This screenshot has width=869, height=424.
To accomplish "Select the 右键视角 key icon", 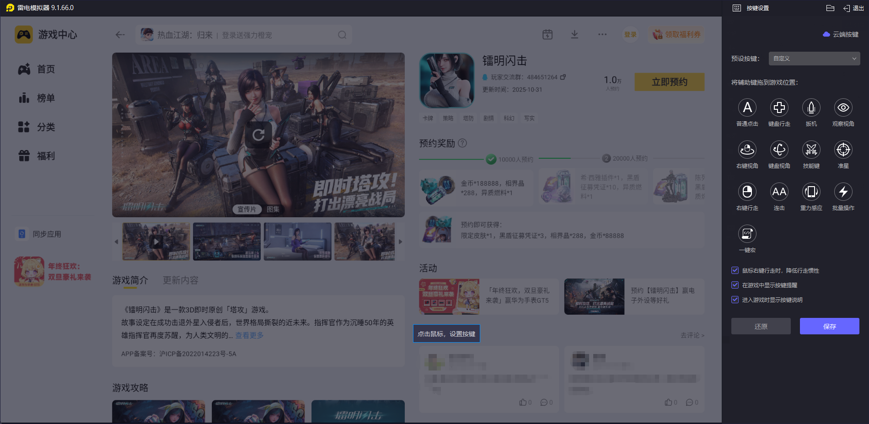I will 747,150.
